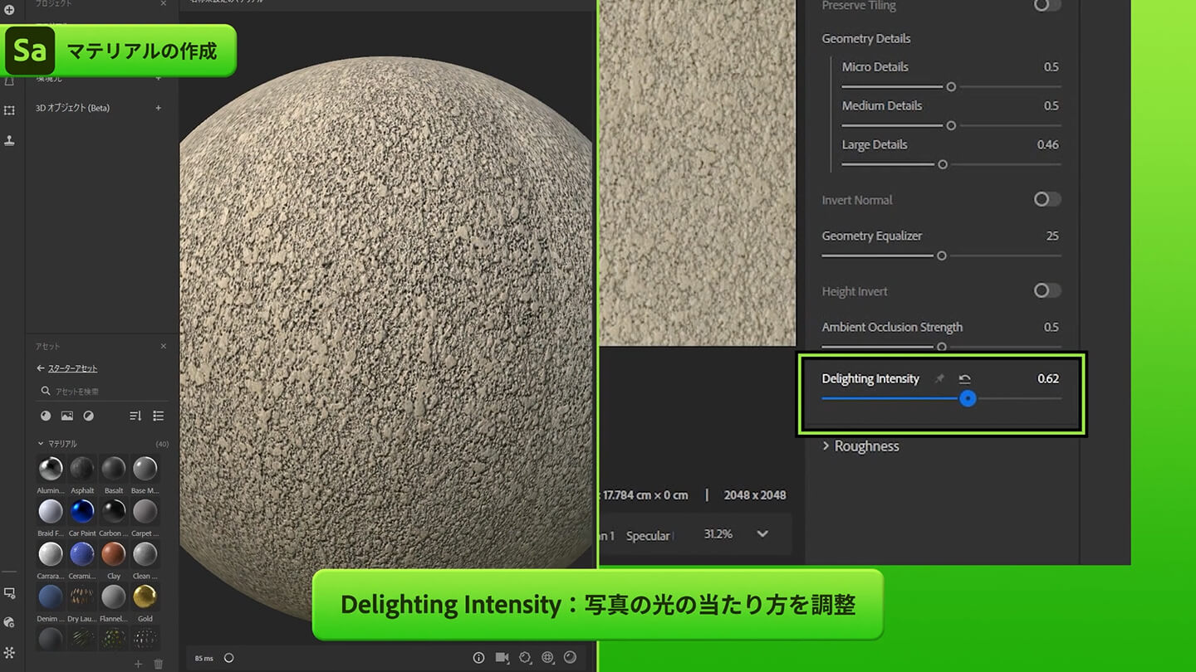Image resolution: width=1196 pixels, height=672 pixels.
Task: Select the Carpet material thumbnail
Action: [145, 511]
